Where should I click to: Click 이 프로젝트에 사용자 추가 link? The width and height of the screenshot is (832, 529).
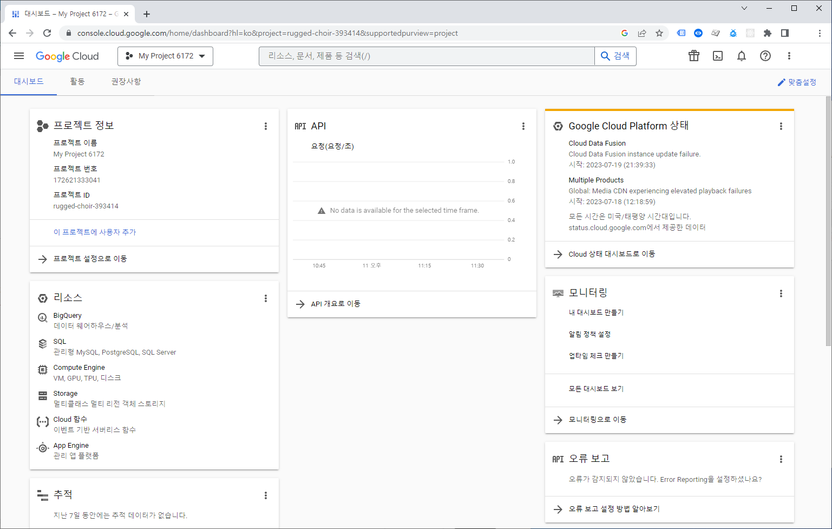(x=95, y=232)
